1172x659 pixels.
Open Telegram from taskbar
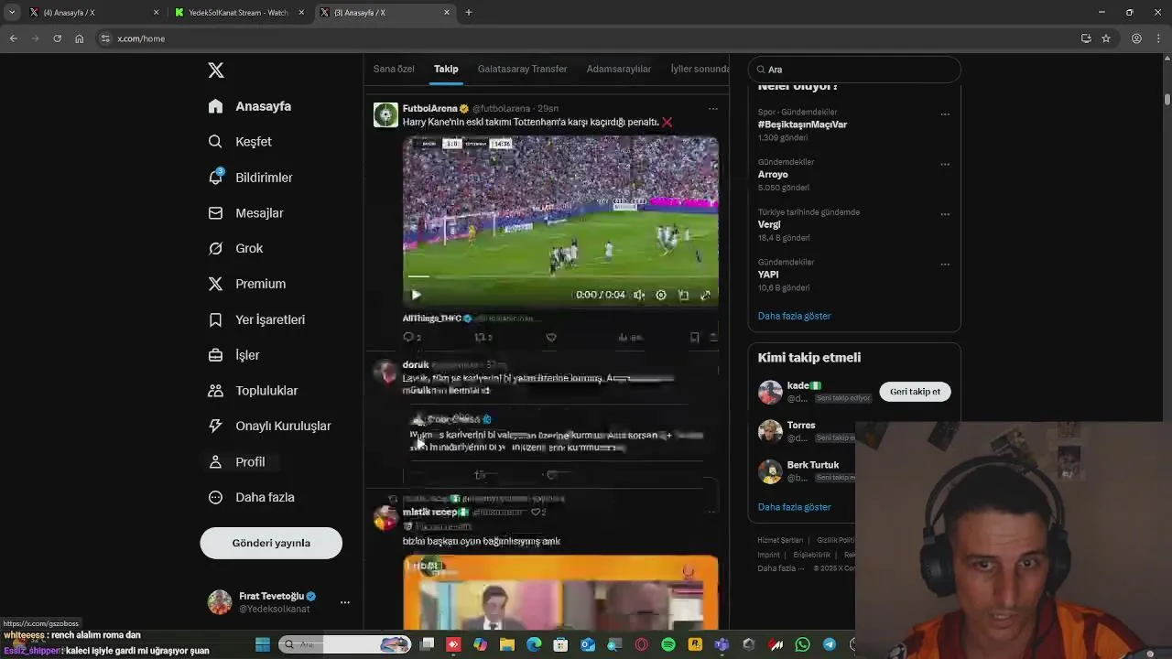pyautogui.click(x=830, y=645)
